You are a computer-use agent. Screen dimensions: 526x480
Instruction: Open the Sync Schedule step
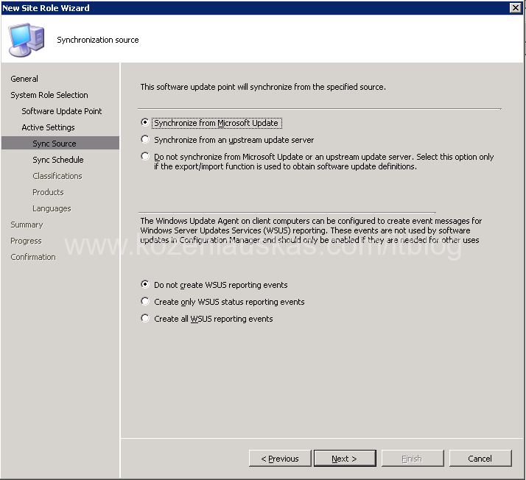(58, 160)
